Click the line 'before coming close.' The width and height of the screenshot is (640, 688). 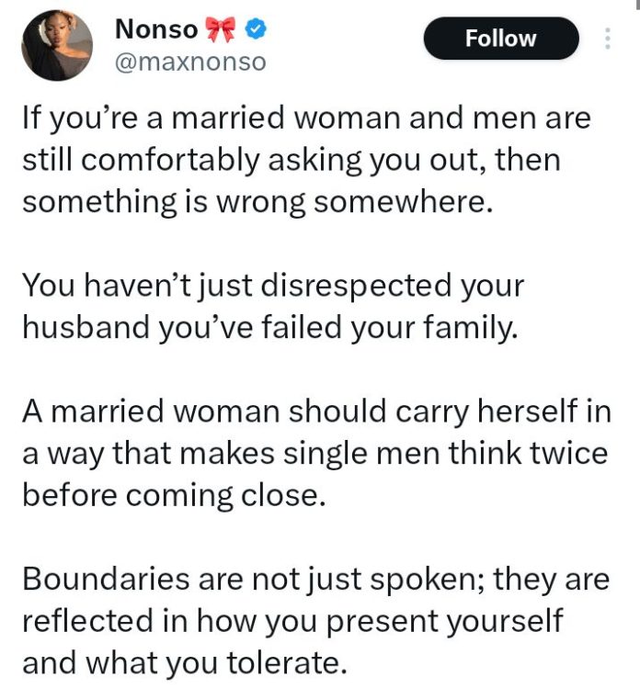pos(174,496)
